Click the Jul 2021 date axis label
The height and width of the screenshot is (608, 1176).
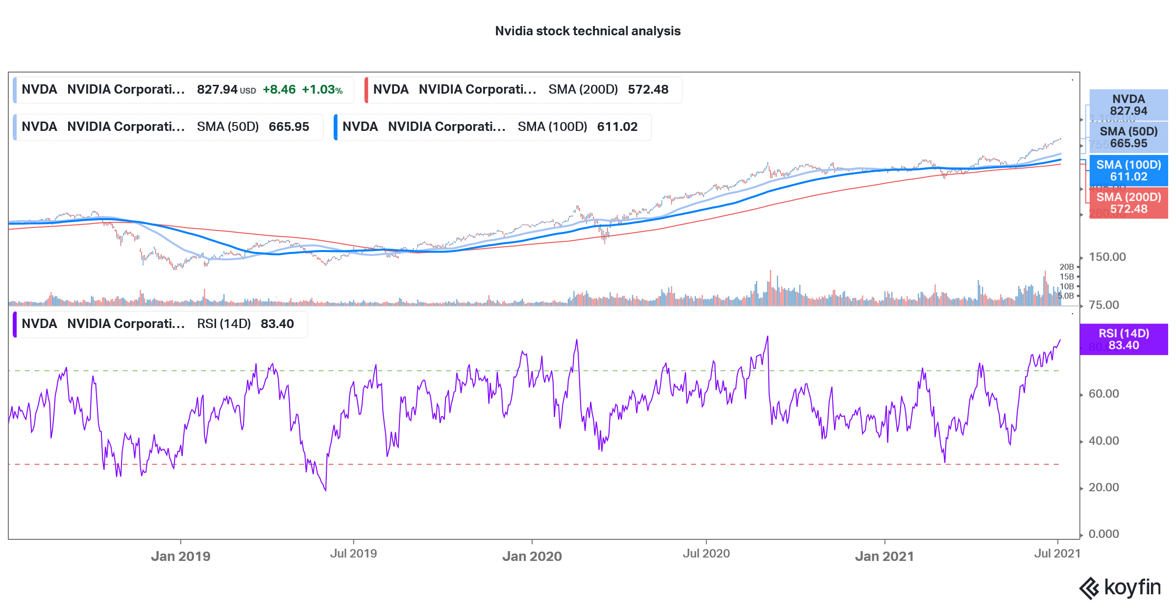coord(1057,554)
